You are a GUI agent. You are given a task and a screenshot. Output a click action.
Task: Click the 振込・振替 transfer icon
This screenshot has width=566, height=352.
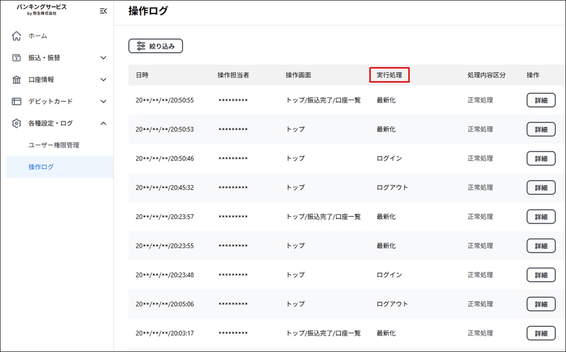pyautogui.click(x=16, y=58)
